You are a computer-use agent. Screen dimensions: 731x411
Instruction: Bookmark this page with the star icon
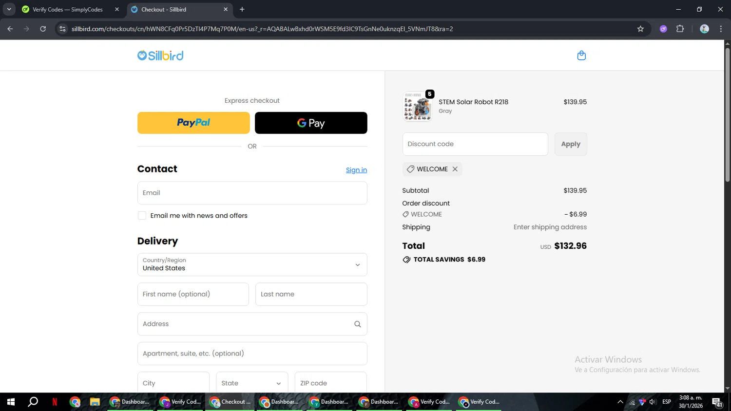pos(640,29)
